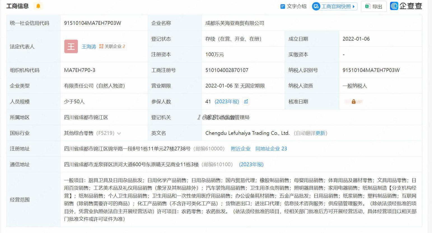The height and width of the screenshot is (233, 432).
Task: Click company name 成都乐芙海亚商贸有限公司
Action: coord(235,23)
